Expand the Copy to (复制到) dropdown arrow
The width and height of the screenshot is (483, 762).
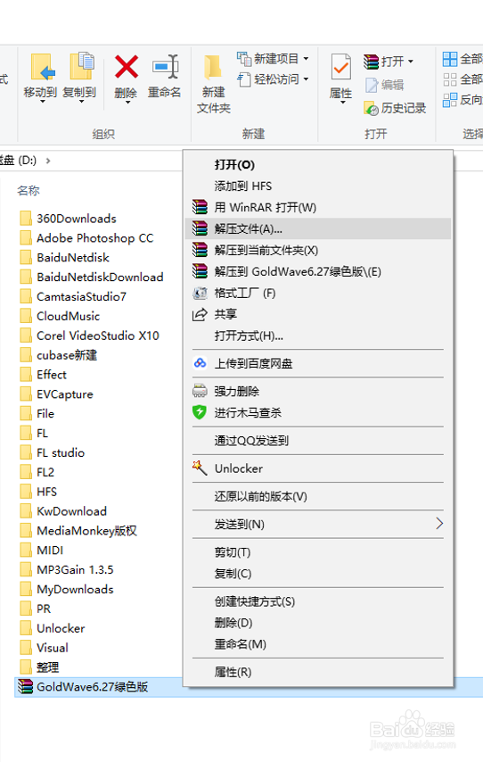click(81, 102)
